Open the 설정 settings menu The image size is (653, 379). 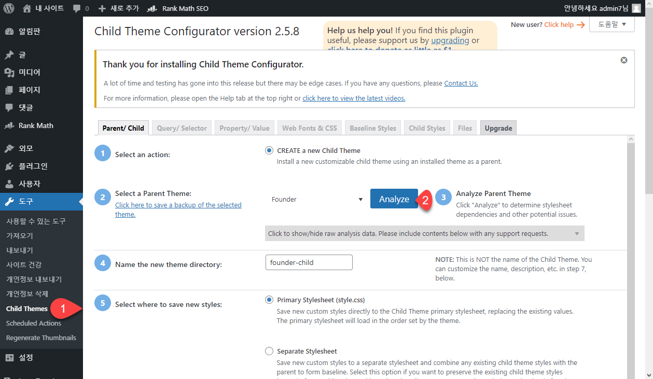point(41,357)
